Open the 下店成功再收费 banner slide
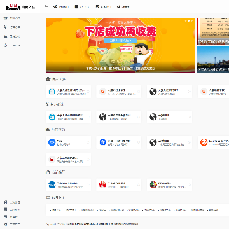This screenshot has height=229, width=229. point(120,45)
